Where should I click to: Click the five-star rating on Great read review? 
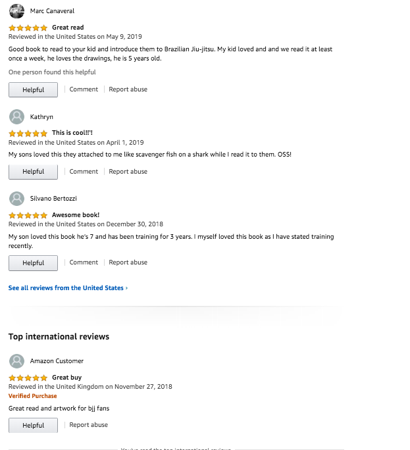28,28
